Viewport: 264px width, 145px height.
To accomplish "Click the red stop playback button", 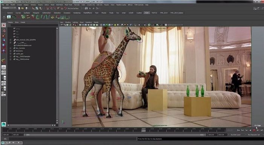I will coord(254,130).
